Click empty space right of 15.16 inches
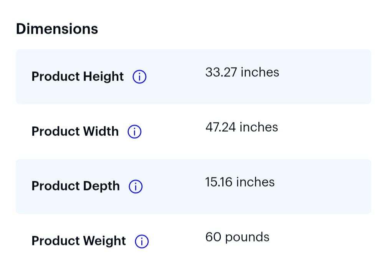This screenshot has width=387, height=270. click(322, 186)
